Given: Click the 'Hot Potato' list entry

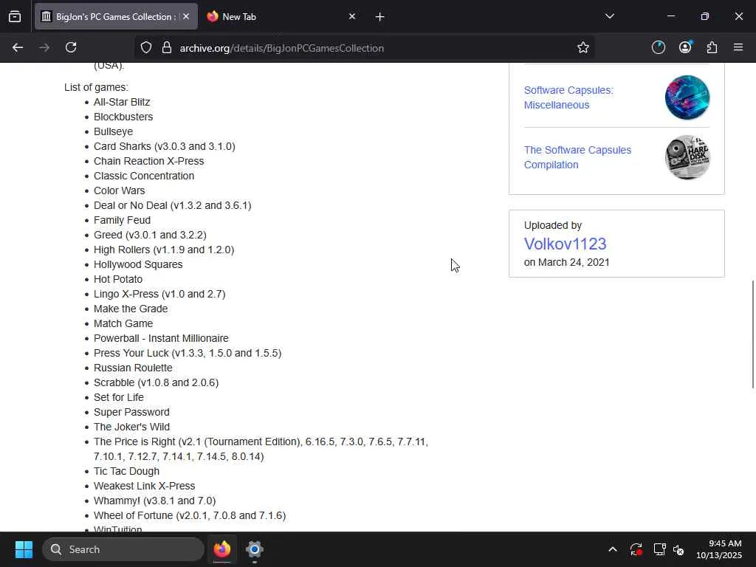Looking at the screenshot, I should (118, 279).
